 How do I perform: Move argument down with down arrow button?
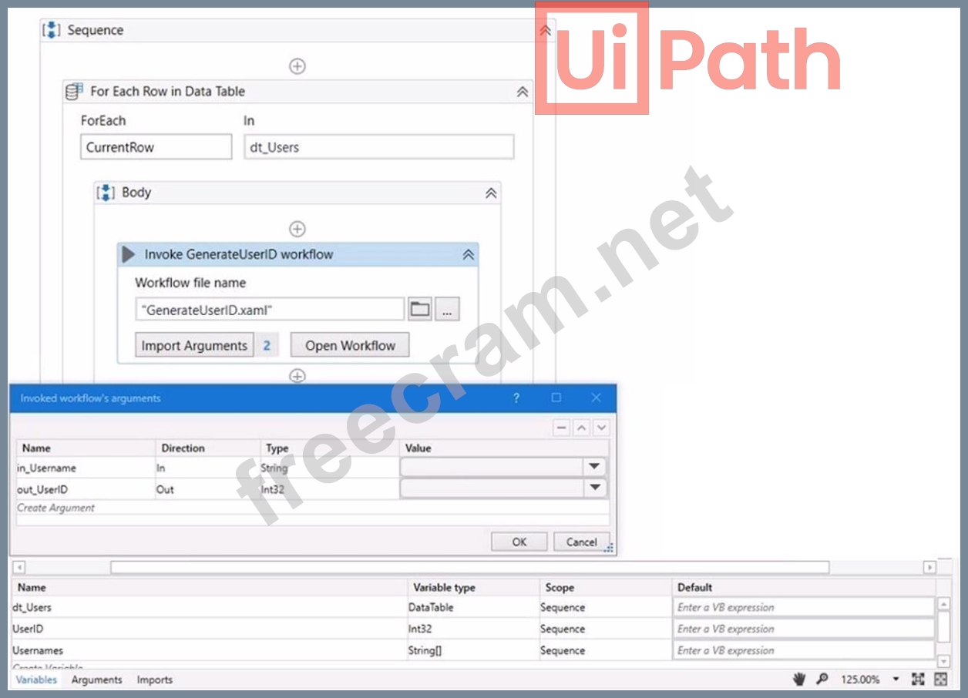601,428
